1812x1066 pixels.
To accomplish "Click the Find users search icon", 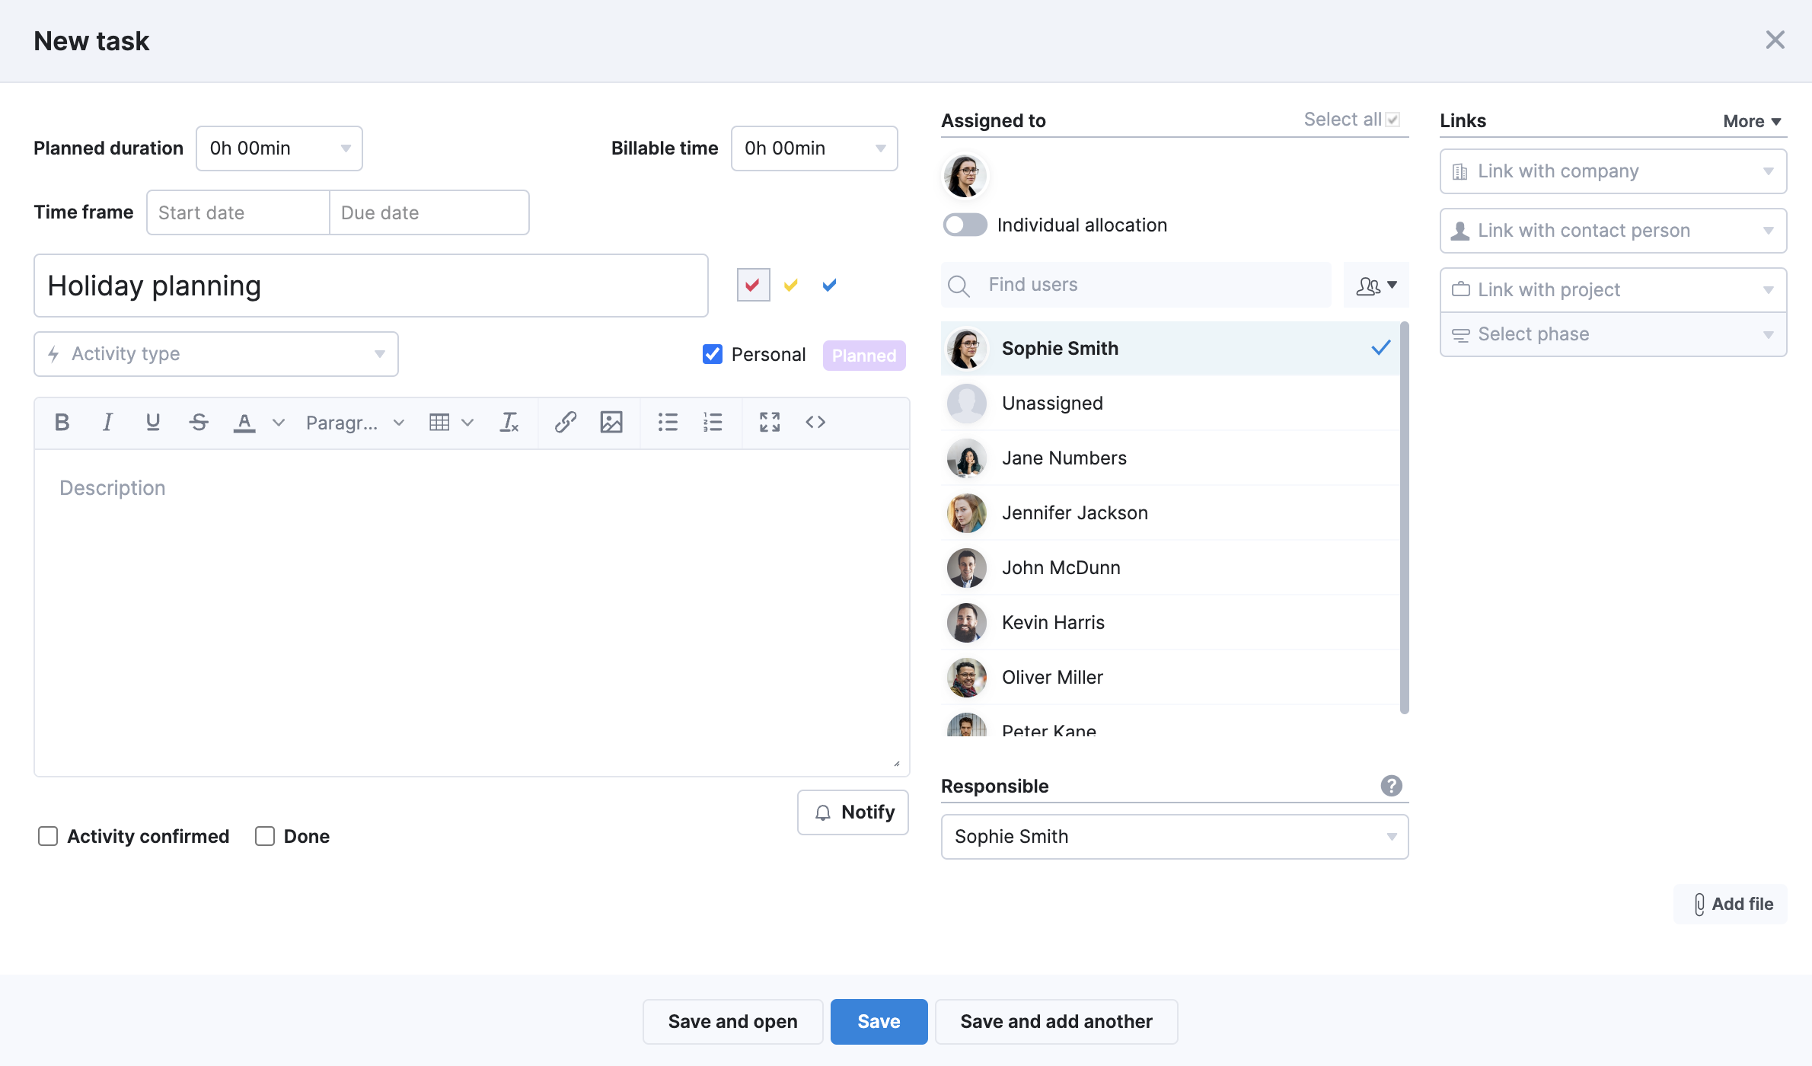I will pyautogui.click(x=959, y=286).
